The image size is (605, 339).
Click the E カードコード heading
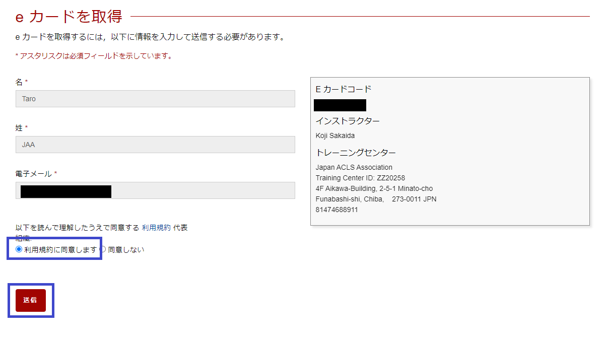point(344,89)
